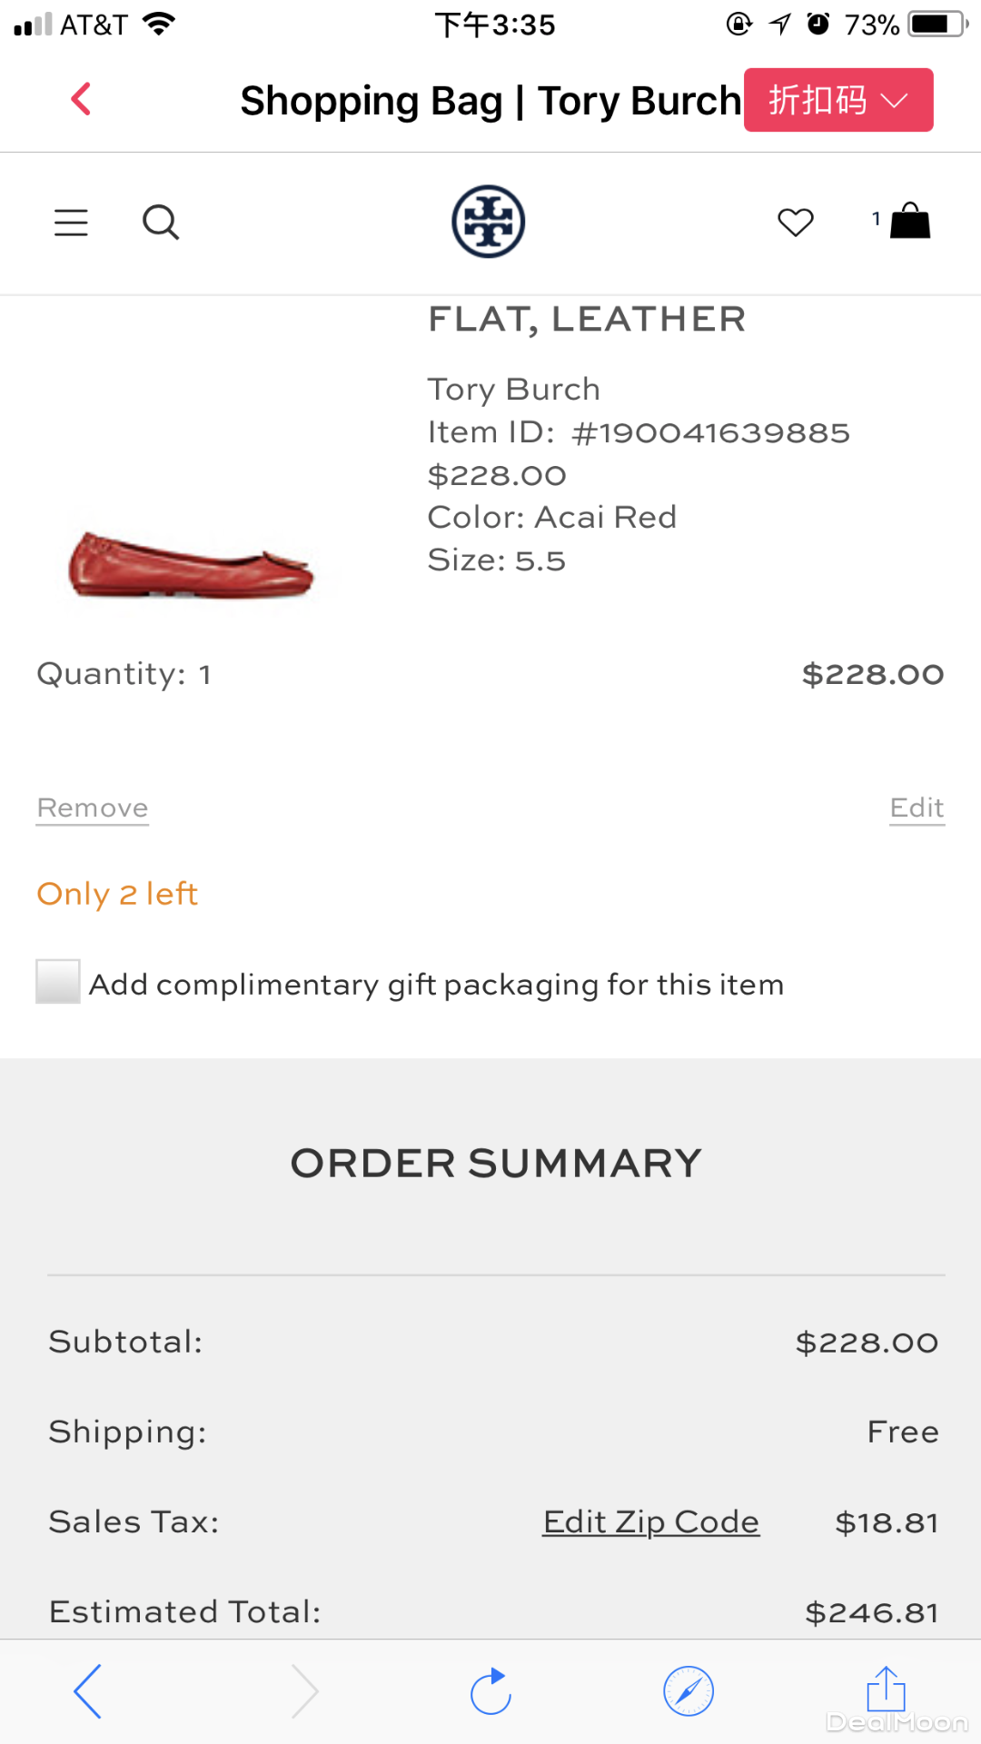Click the Edit link for item
The width and height of the screenshot is (981, 1744).
pyautogui.click(x=917, y=808)
